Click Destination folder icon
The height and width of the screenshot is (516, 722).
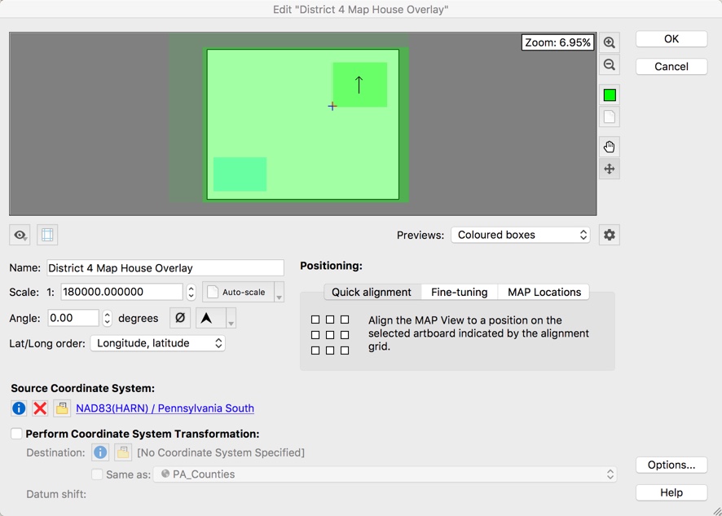pyautogui.click(x=123, y=453)
